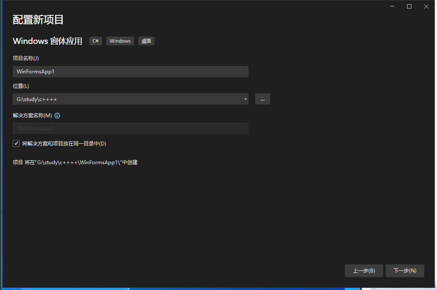Click the Windows platform tag
The height and width of the screenshot is (290, 437).
click(x=120, y=41)
